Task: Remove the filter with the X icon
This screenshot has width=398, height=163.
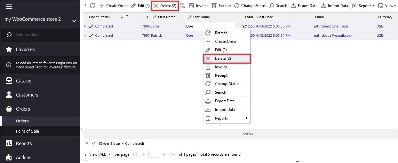Action: click(x=87, y=144)
